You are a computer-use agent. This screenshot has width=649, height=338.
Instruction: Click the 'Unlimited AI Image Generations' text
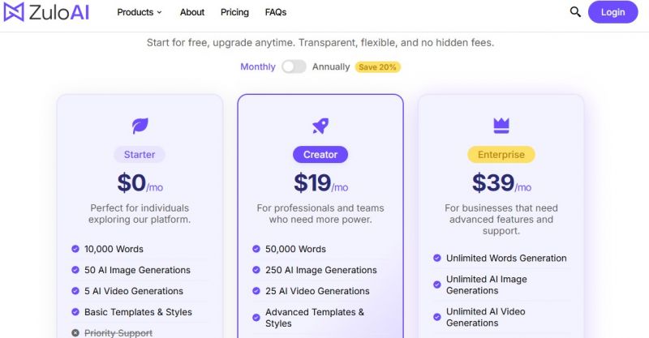[x=486, y=285]
